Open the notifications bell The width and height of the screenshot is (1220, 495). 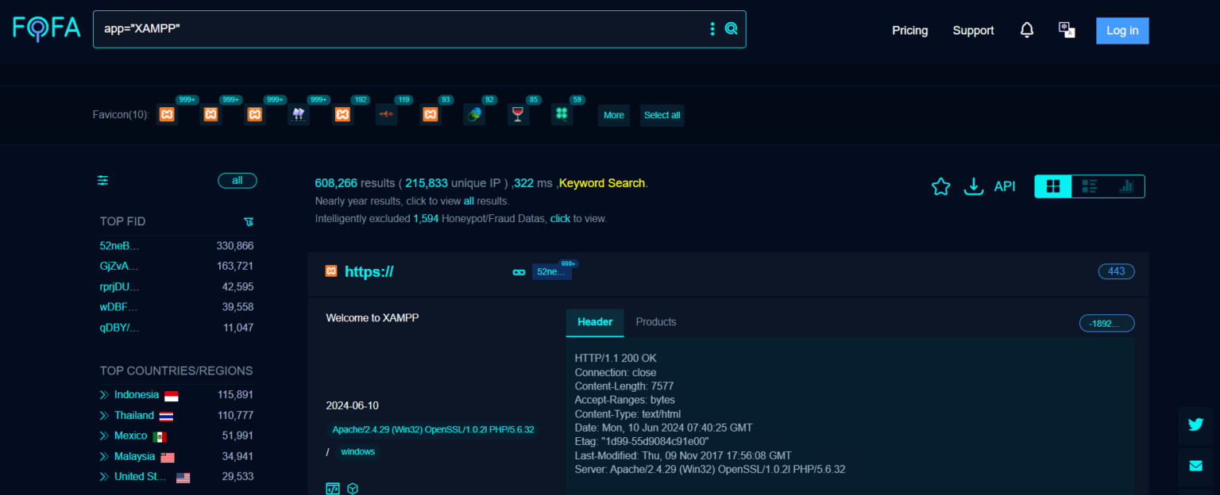tap(1027, 30)
